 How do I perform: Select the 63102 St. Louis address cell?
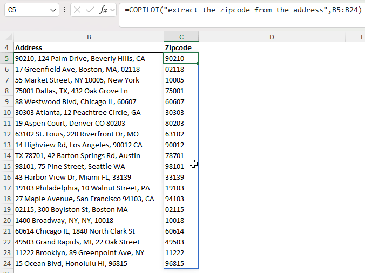point(89,134)
